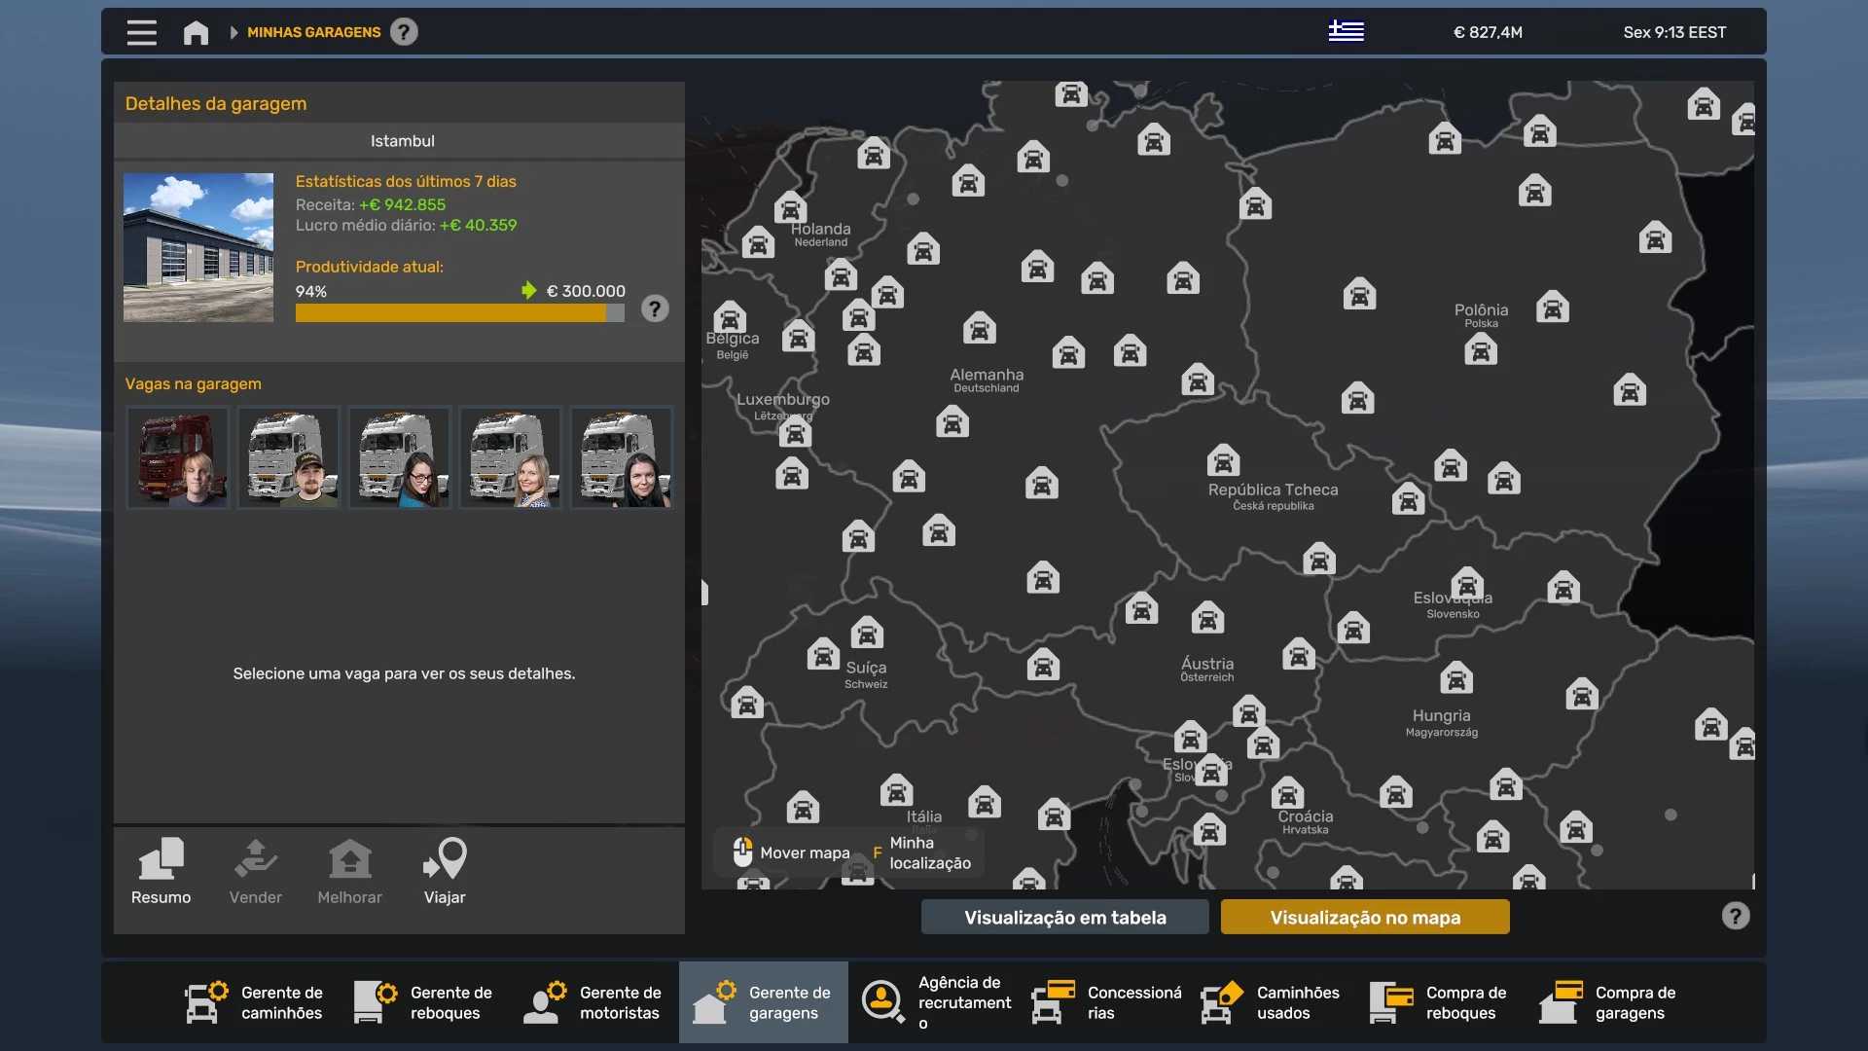Select Visualização no mapa view
The image size is (1868, 1051).
(1364, 917)
